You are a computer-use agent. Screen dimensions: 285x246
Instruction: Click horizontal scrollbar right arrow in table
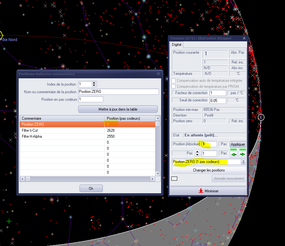pyautogui.click(x=152, y=179)
